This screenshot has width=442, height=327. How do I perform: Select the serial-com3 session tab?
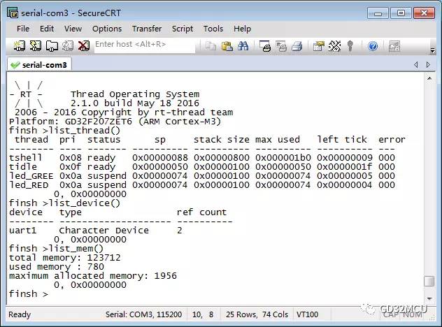click(x=39, y=65)
